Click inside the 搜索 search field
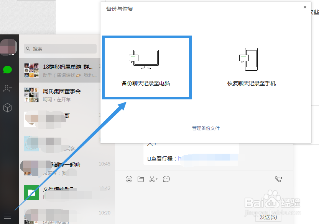 click(x=59, y=49)
